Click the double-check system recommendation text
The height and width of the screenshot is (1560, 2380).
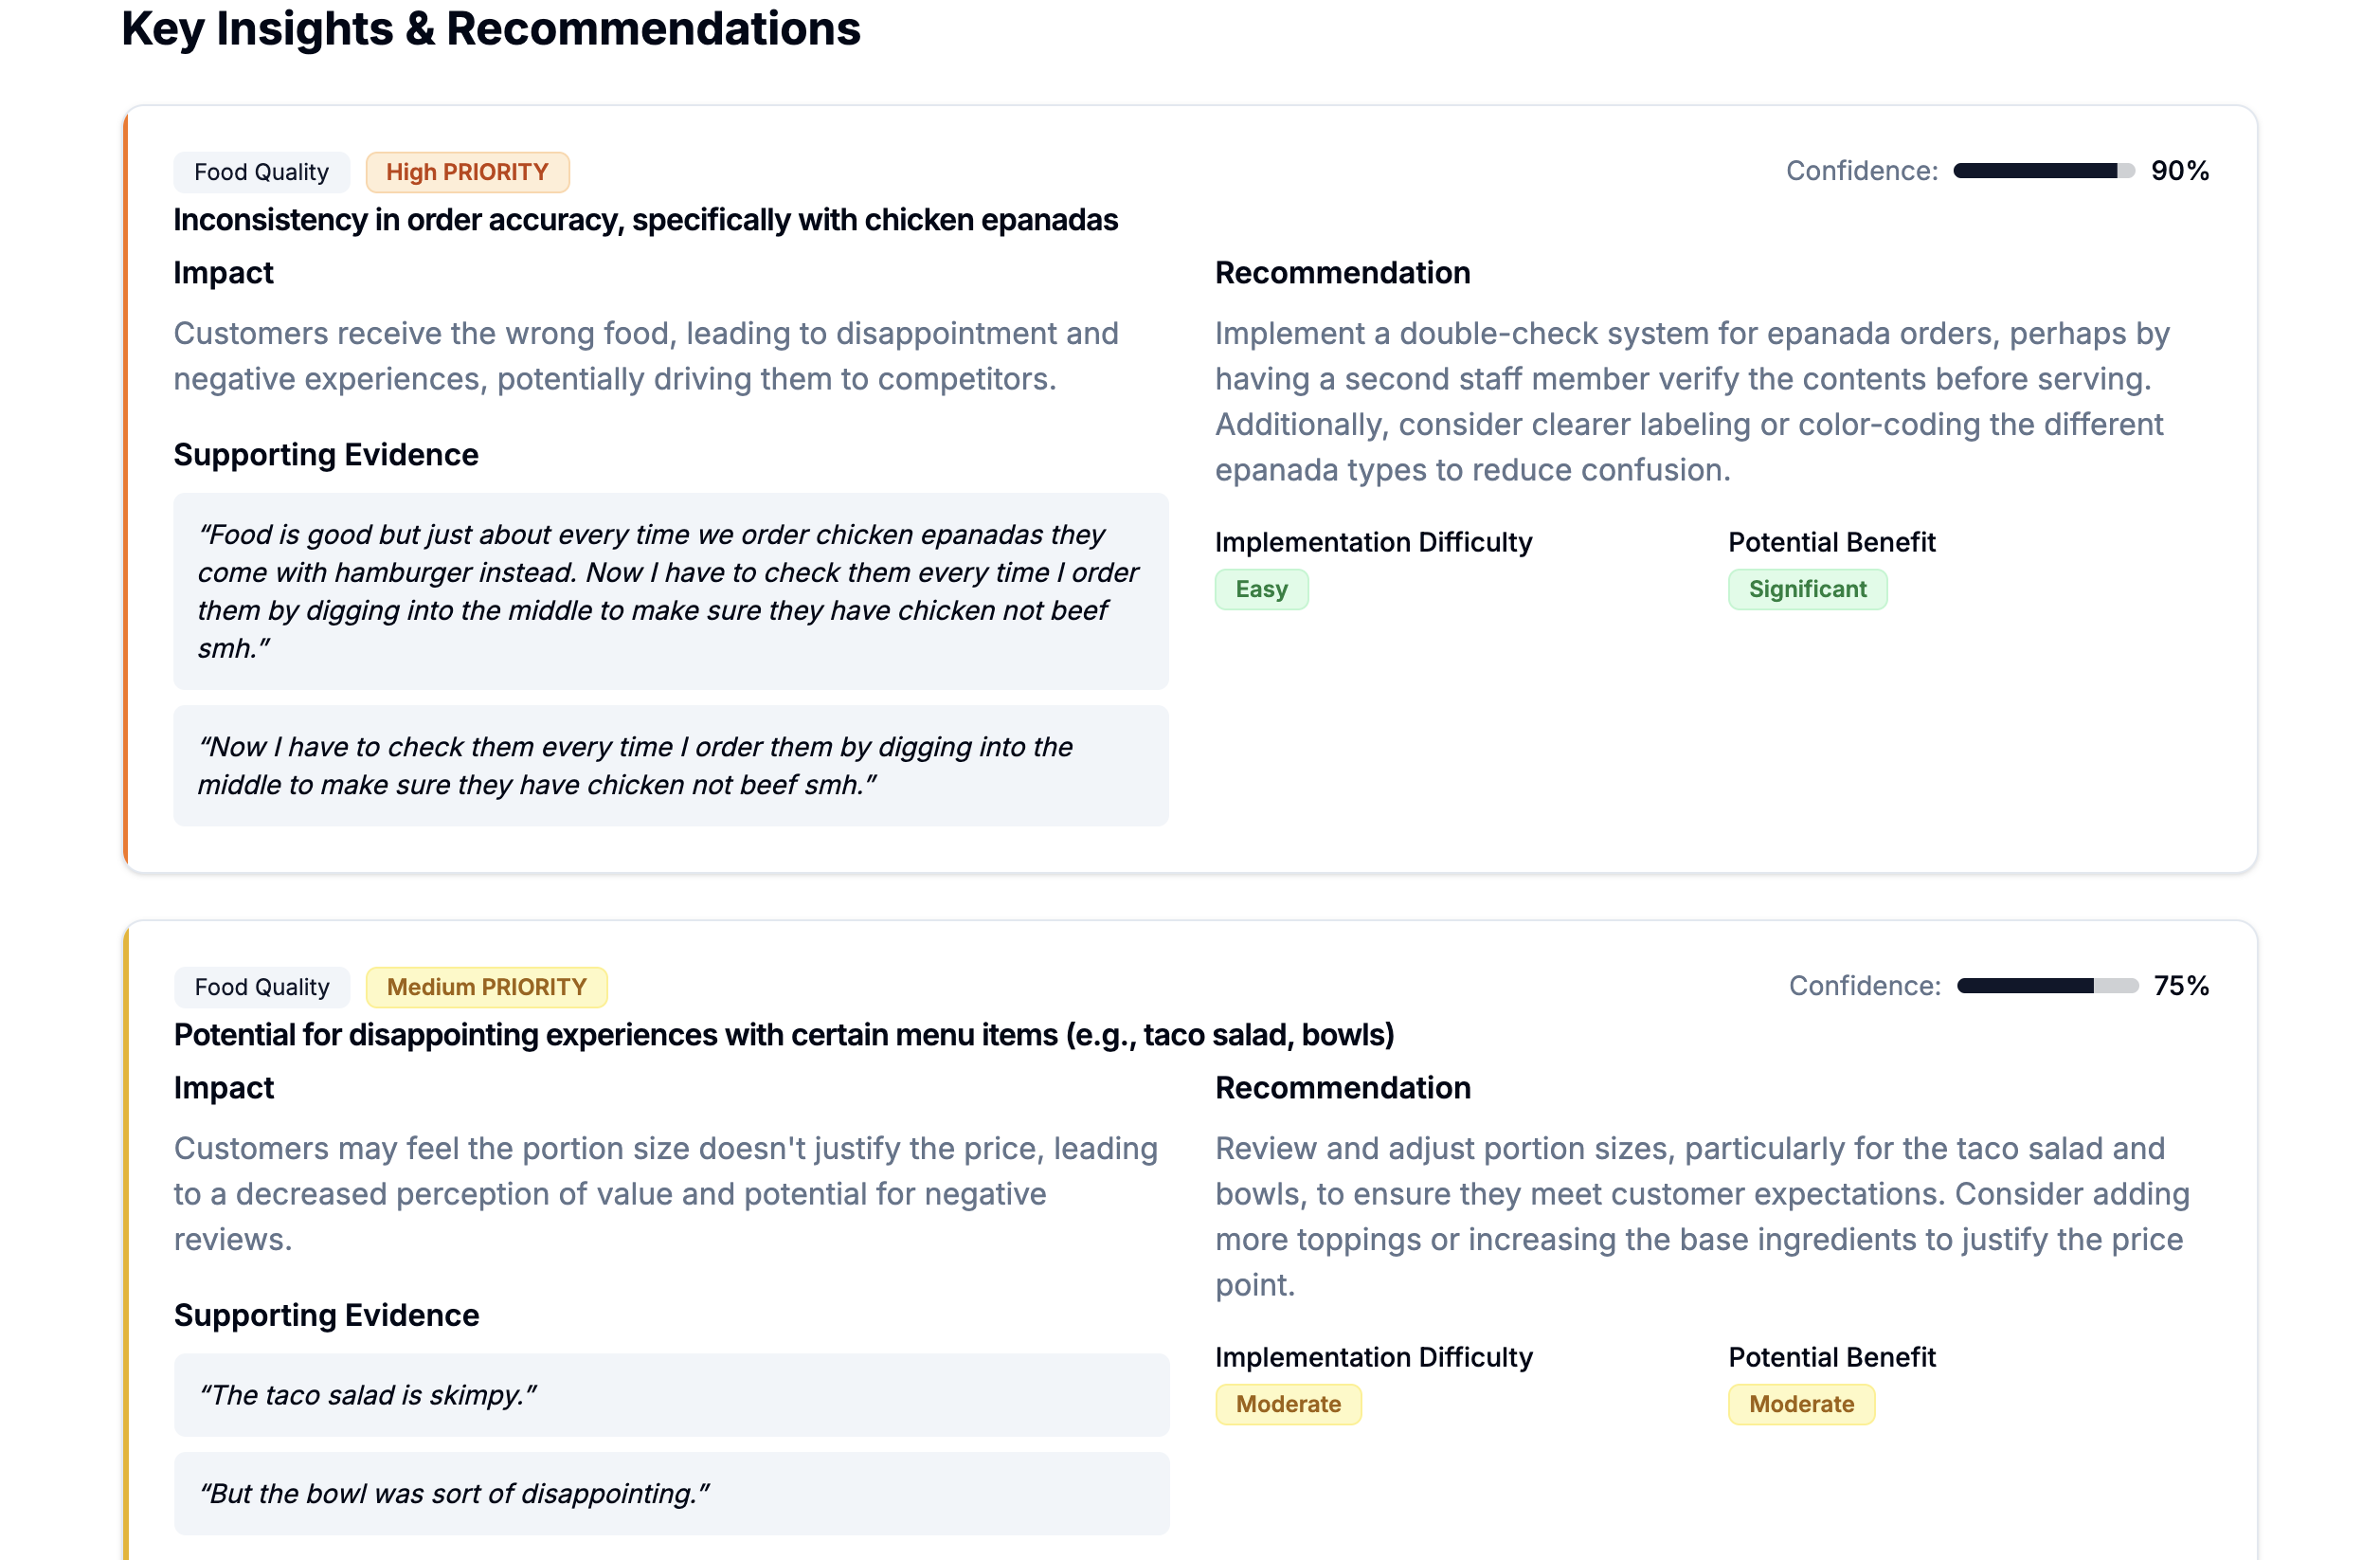pos(1690,402)
